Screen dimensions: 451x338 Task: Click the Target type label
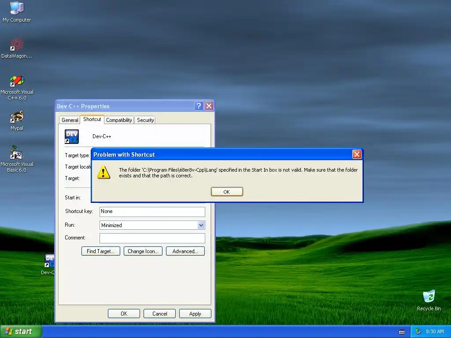[x=77, y=155]
